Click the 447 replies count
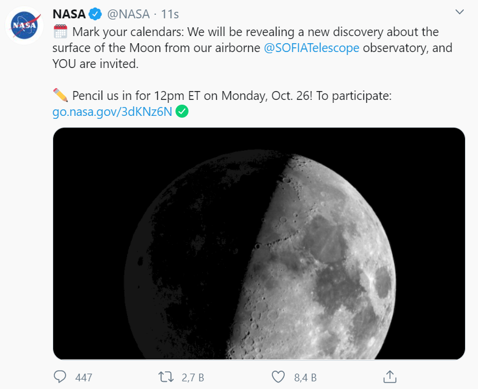Viewport: 478px width, 389px height. point(84,377)
